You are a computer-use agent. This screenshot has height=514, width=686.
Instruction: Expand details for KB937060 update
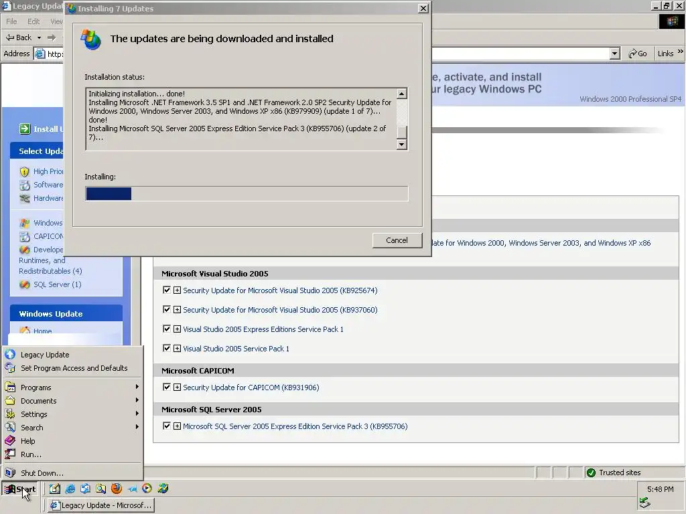(177, 310)
